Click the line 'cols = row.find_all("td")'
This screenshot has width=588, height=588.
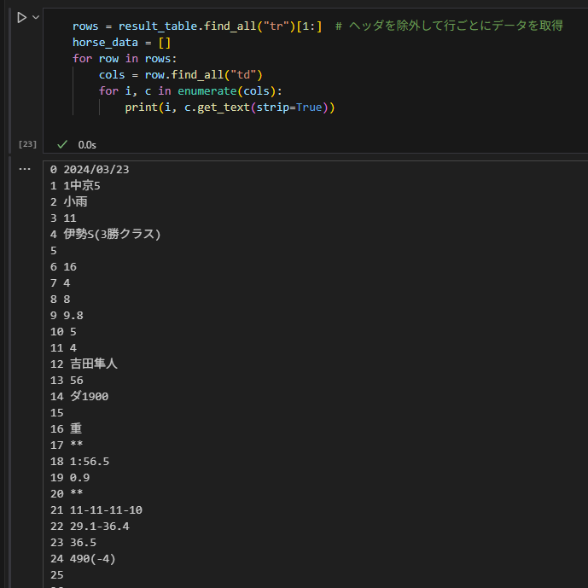(x=180, y=74)
